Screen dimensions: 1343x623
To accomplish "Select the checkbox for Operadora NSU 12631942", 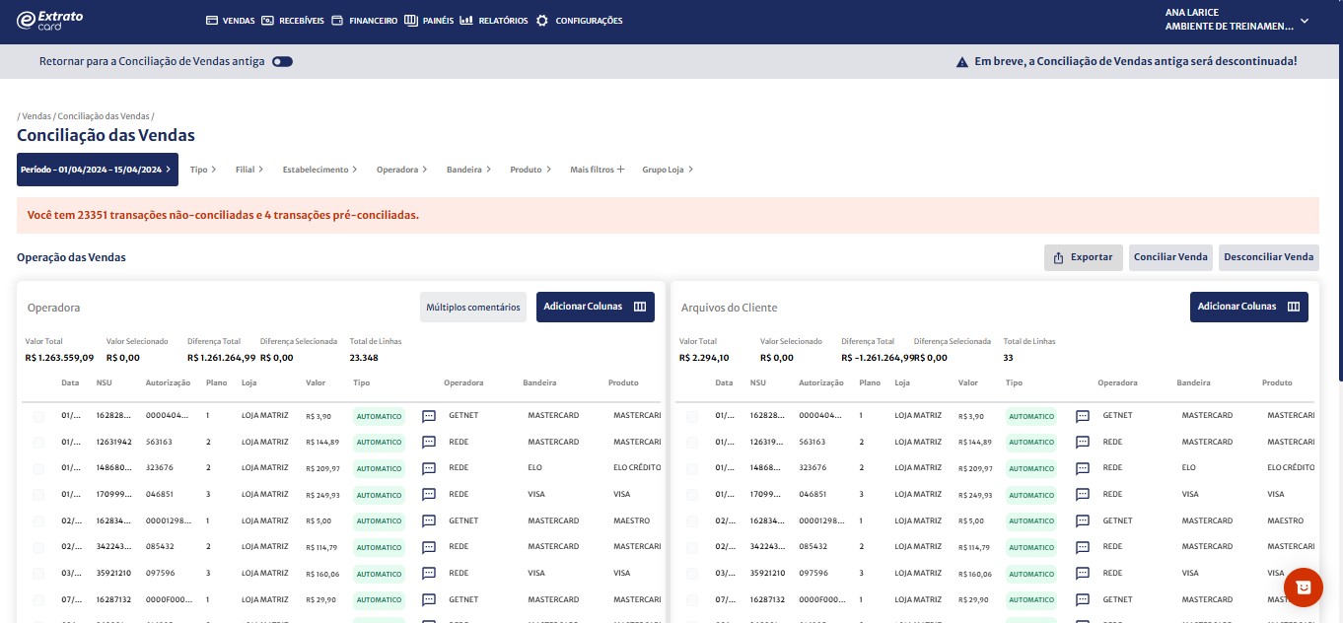I will pos(38,443).
